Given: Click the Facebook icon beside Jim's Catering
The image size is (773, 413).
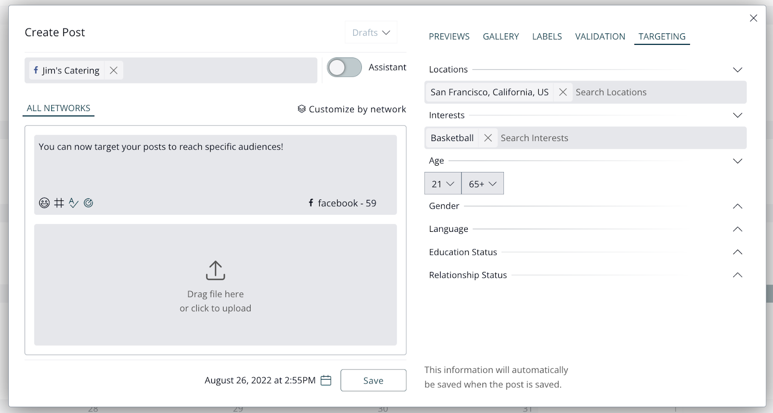Looking at the screenshot, I should 36,70.
